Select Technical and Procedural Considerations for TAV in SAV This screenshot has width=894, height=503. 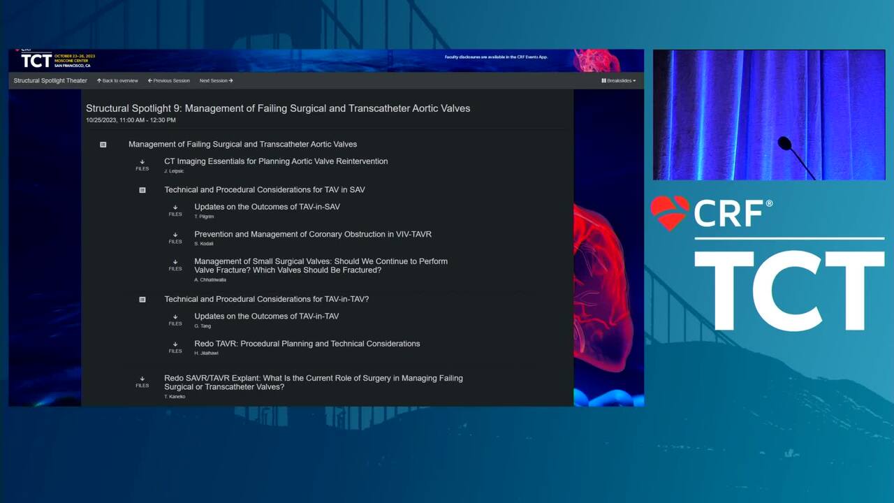pyautogui.click(x=265, y=190)
